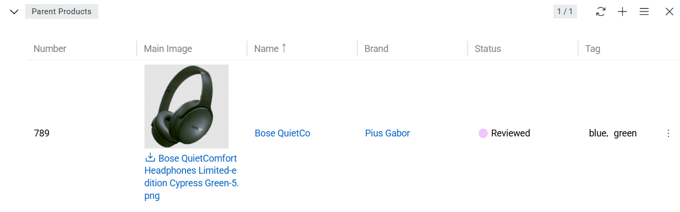Click the Status column header
This screenshot has height=212, width=680.
click(488, 49)
